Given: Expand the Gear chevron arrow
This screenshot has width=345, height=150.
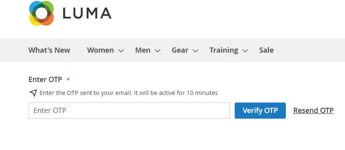Looking at the screenshot, I should tap(195, 51).
